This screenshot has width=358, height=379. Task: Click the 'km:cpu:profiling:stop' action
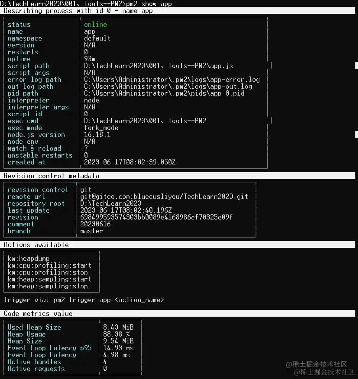tap(47, 272)
